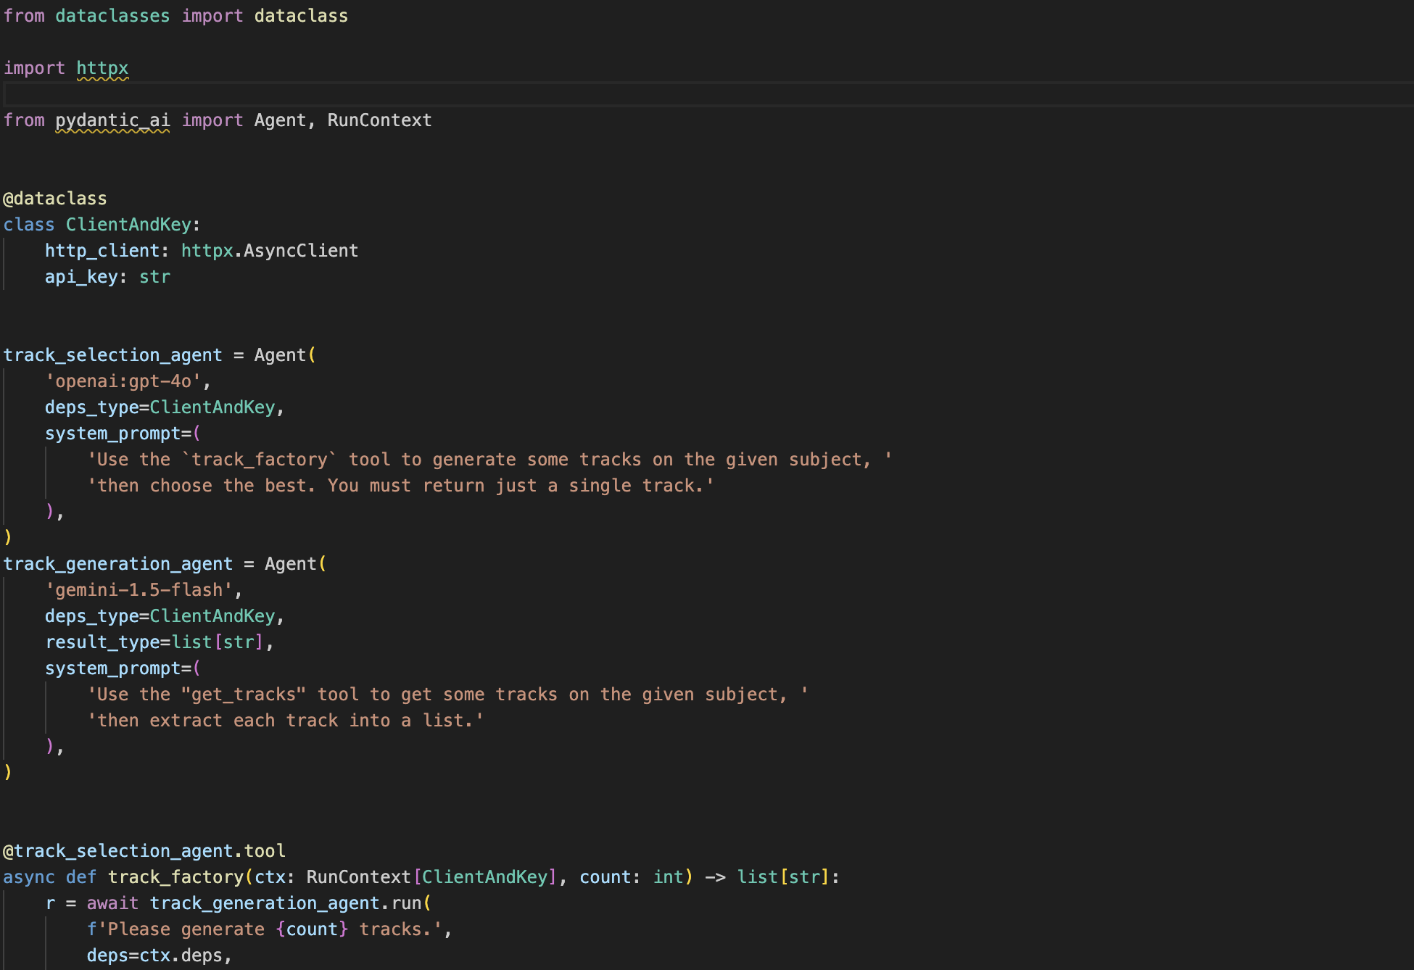Screen dimensions: 1414x970
Task: Click the ClientAndKey class name definition
Action: [x=128, y=225]
